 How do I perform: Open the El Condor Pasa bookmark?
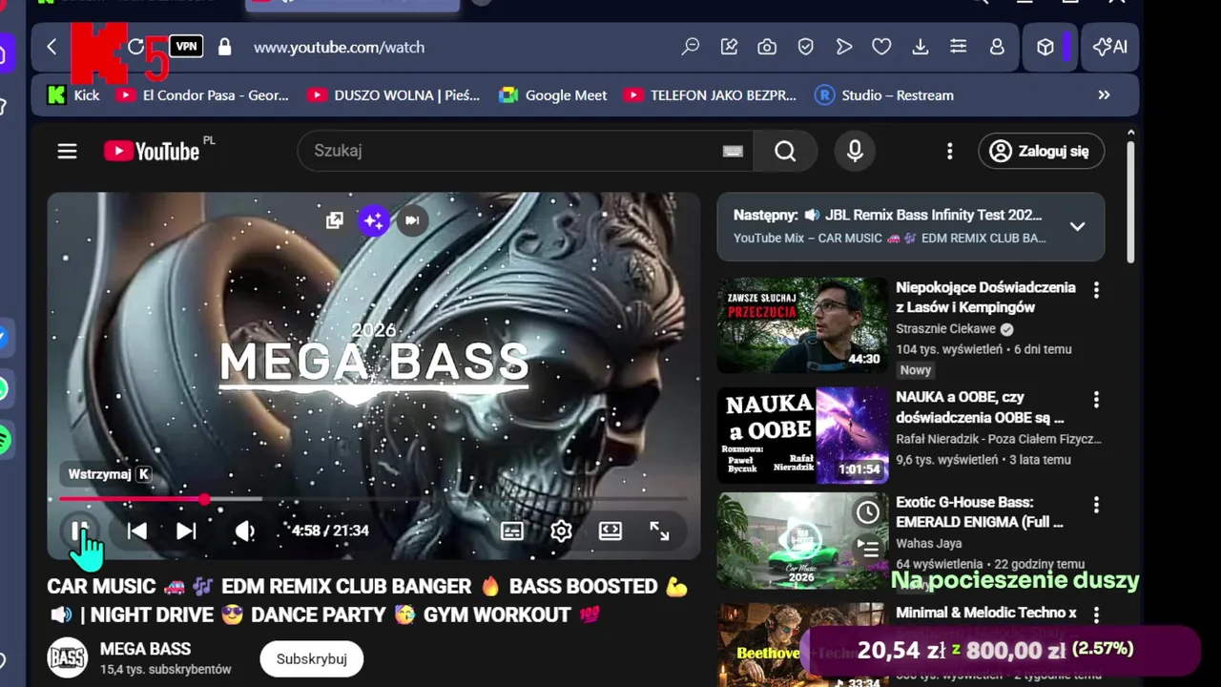pos(202,95)
